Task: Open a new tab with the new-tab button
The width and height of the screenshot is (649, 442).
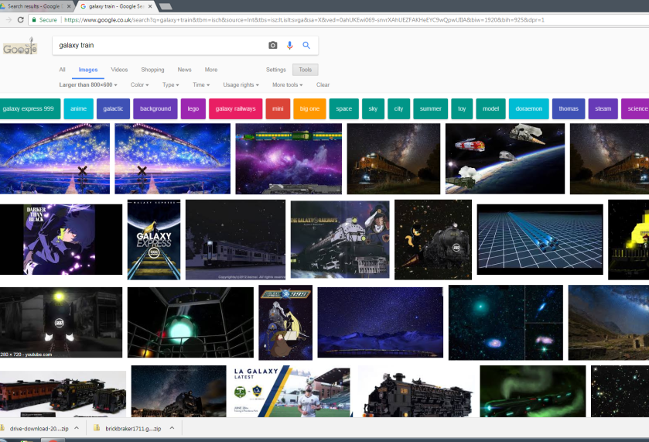Action: (165, 6)
